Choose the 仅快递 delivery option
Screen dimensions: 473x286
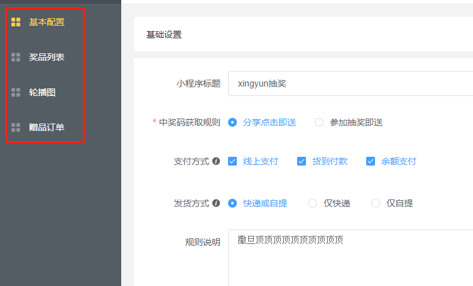click(313, 203)
